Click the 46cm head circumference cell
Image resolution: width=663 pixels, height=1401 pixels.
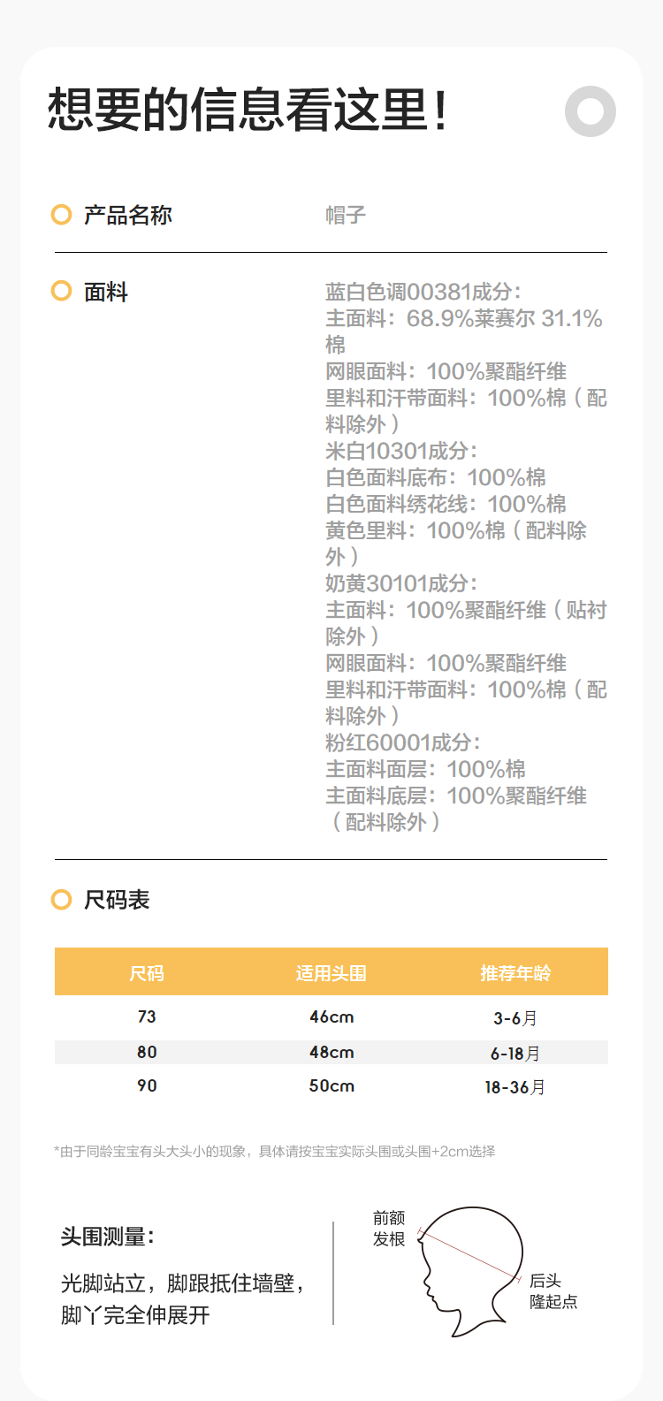[331, 1016]
